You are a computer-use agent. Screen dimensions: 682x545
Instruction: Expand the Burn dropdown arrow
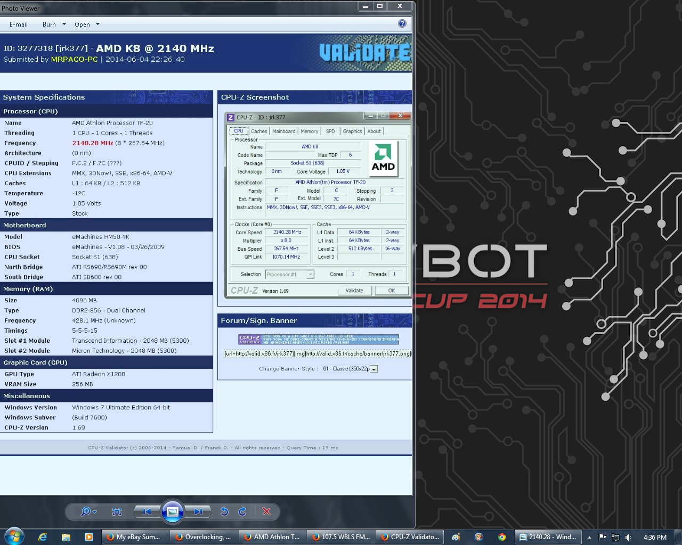coord(64,24)
